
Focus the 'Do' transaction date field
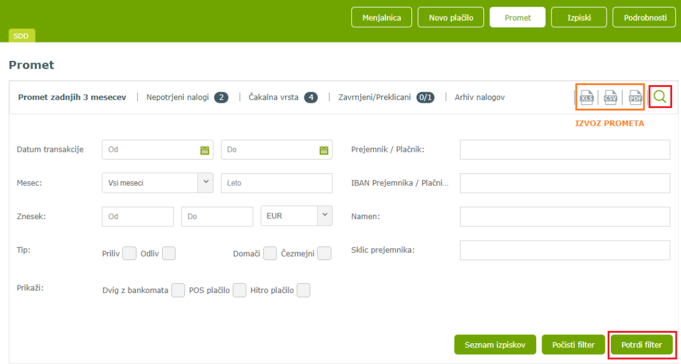tap(277, 150)
